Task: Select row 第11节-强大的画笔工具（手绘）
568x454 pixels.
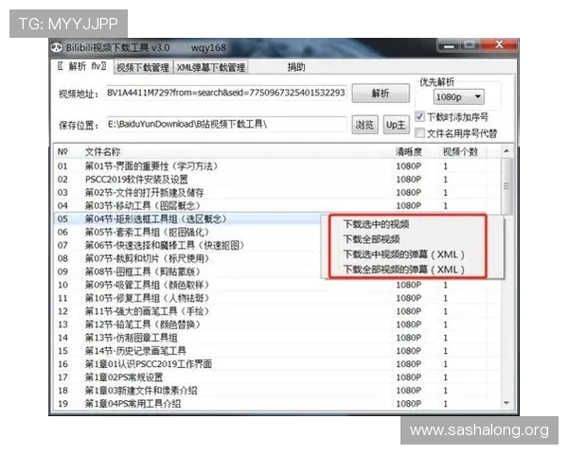Action: click(x=277, y=311)
